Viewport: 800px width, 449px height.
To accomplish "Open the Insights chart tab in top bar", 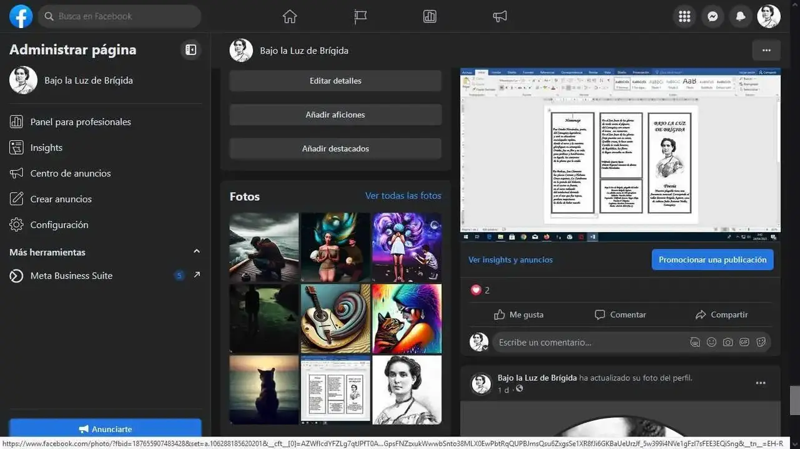I will pyautogui.click(x=430, y=17).
